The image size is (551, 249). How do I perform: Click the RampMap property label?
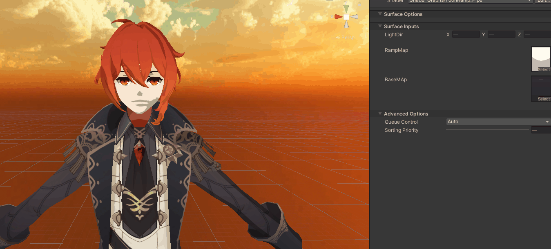click(x=396, y=50)
